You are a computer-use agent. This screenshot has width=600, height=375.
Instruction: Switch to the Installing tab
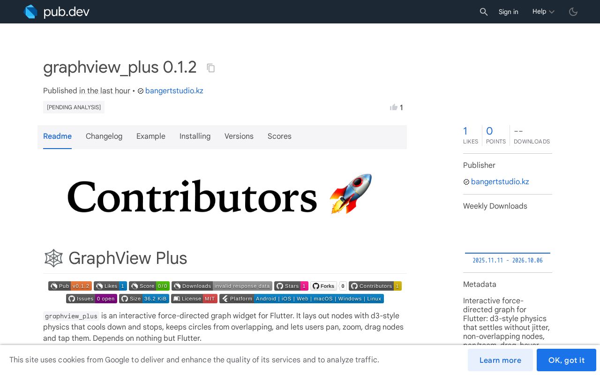pyautogui.click(x=195, y=136)
